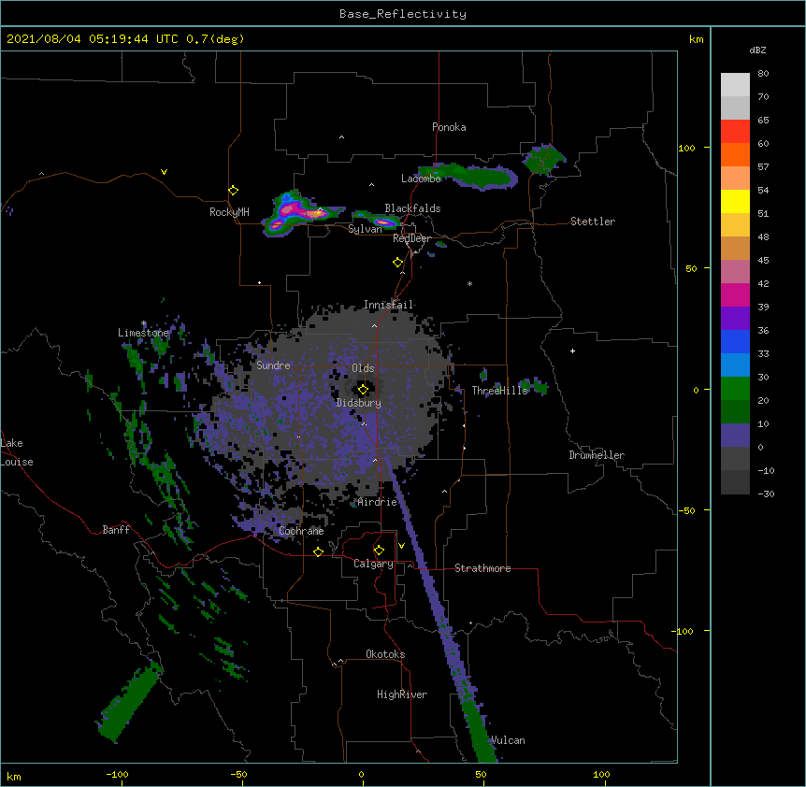The width and height of the screenshot is (806, 787).
Task: Click the Didsbury town label
Action: tap(359, 403)
